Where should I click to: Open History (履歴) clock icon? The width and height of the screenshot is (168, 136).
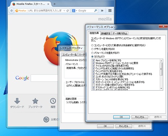(53, 101)
